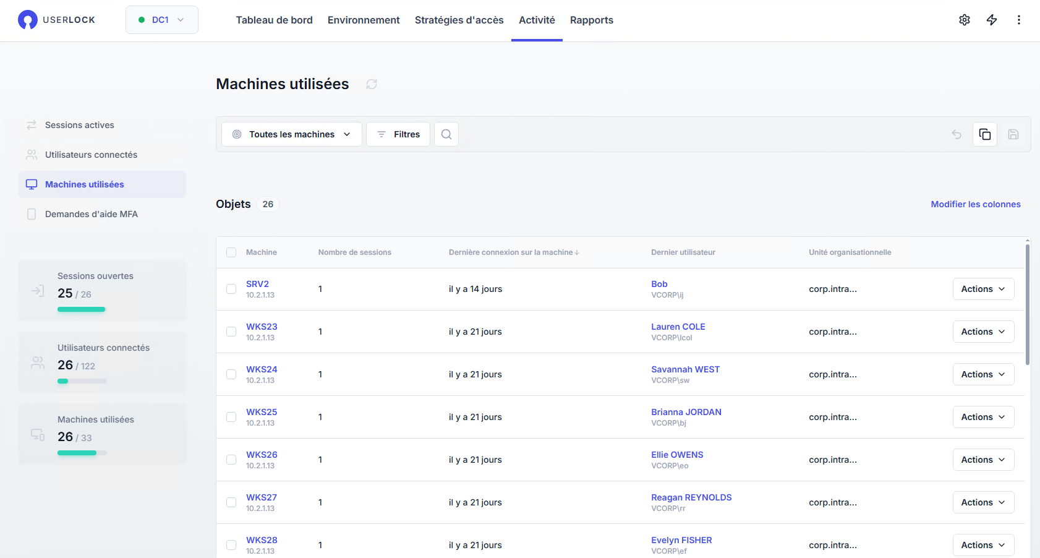Select the WKS24 row checkbox
This screenshot has height=558, width=1040.
coord(231,374)
